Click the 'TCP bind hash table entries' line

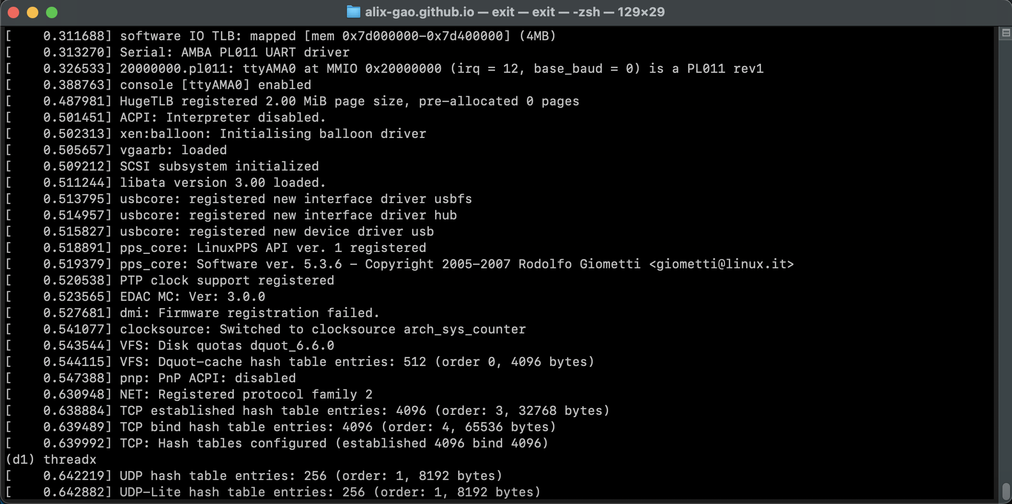tap(281, 427)
